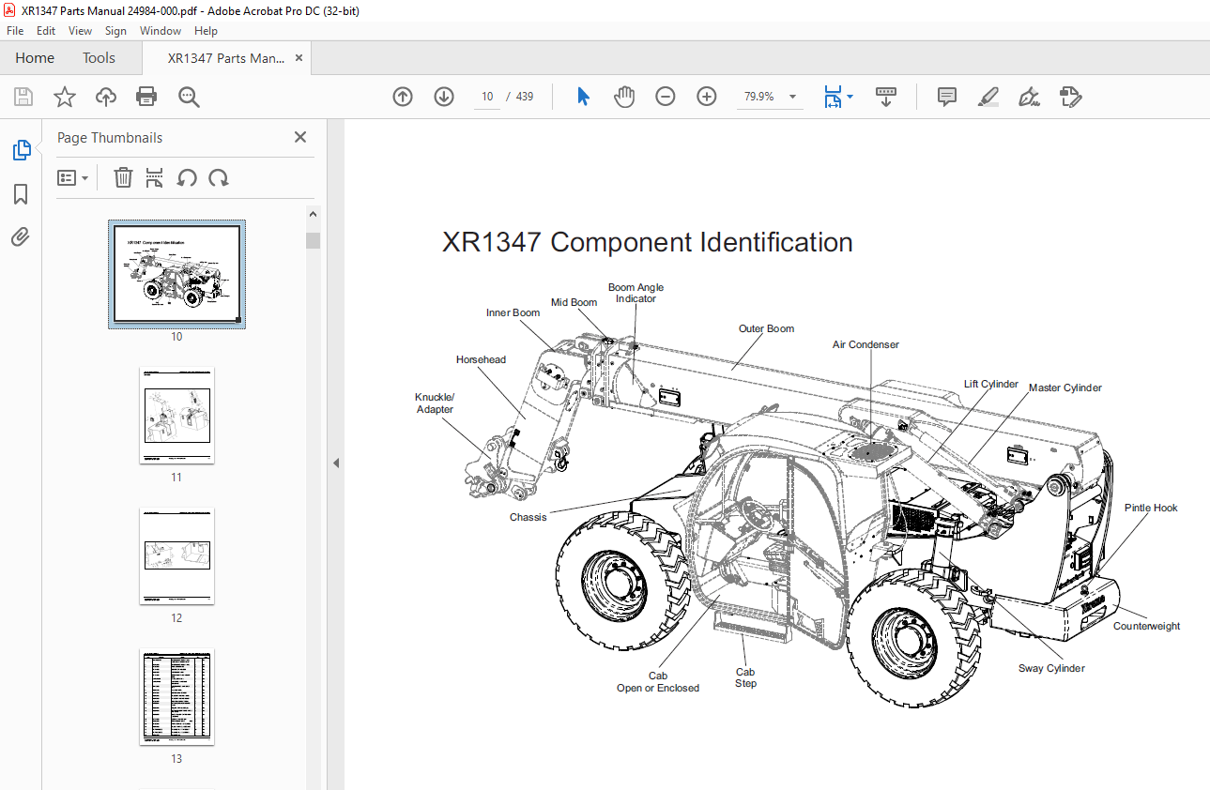1210x790 pixels.
Task: Click 'XR1347 Component Identification' heading
Action: [x=648, y=242]
